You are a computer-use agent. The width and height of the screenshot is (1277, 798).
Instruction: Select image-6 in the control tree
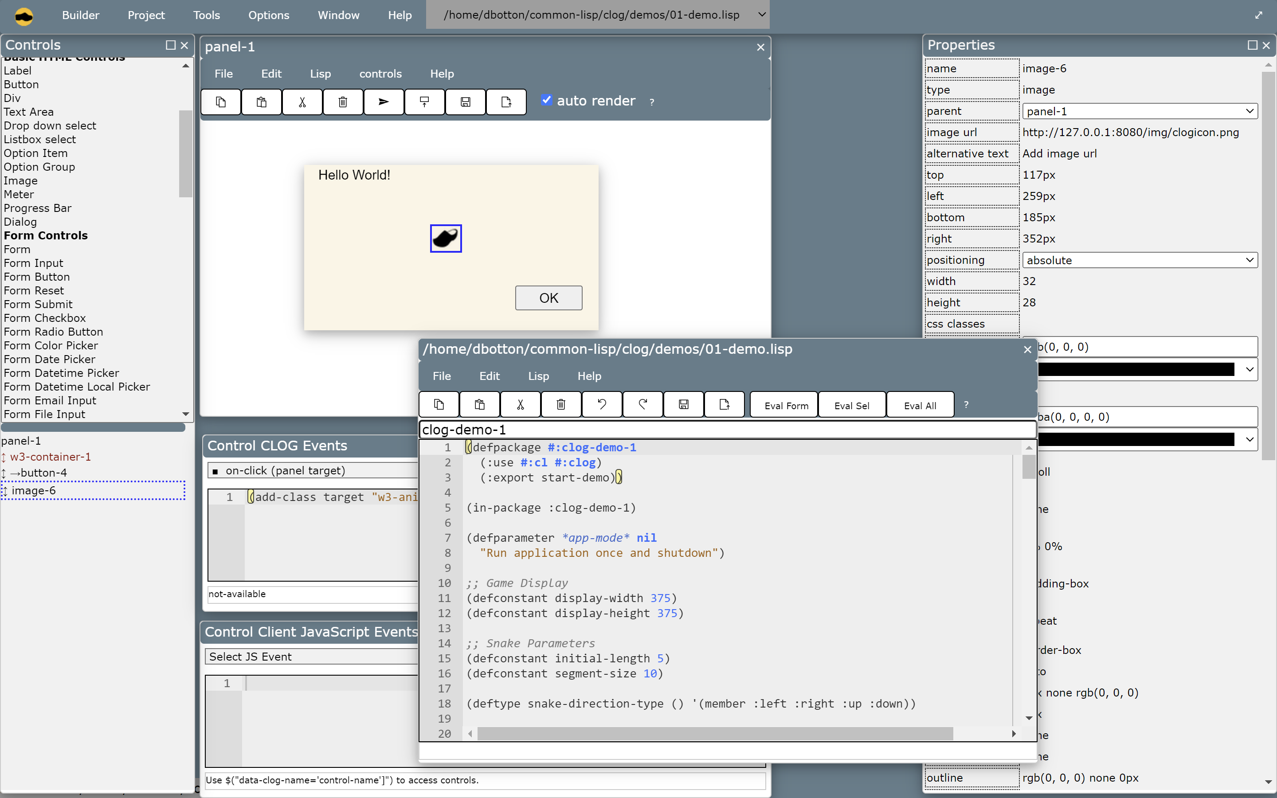[32, 489]
